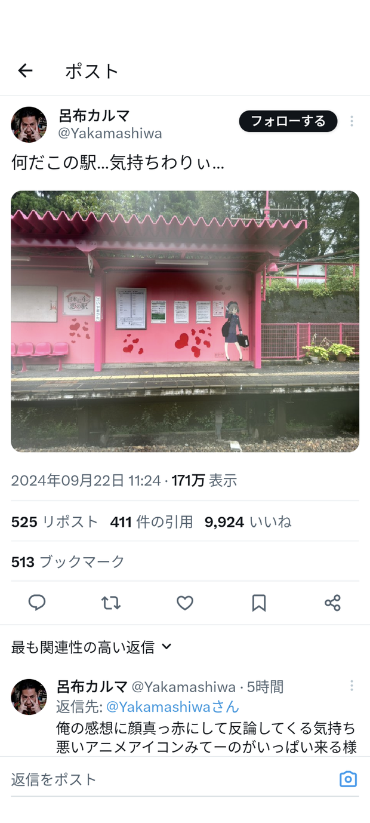
Task: Tap the repost arrows icon
Action: pos(111,603)
